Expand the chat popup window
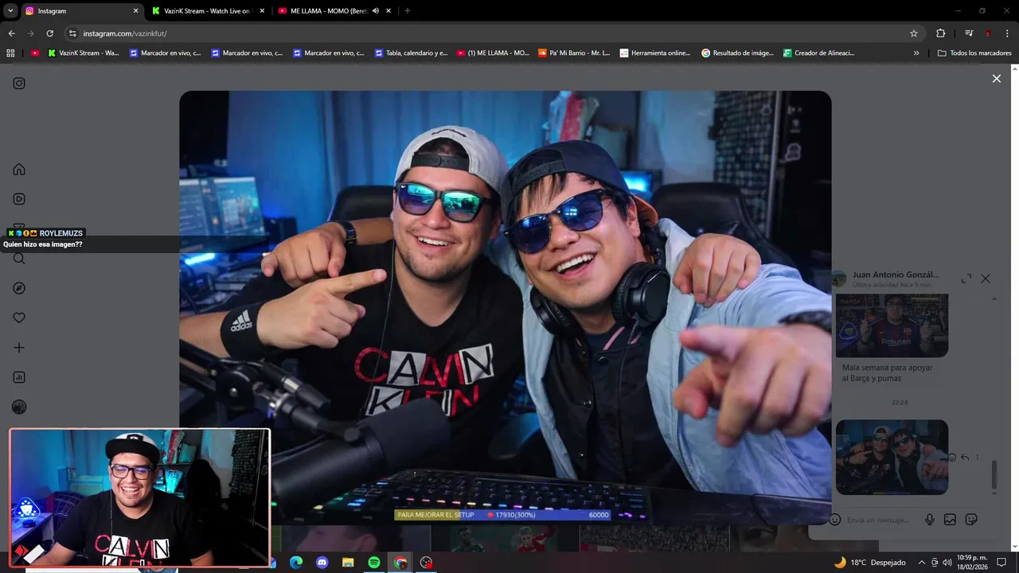The width and height of the screenshot is (1019, 573). click(x=966, y=279)
